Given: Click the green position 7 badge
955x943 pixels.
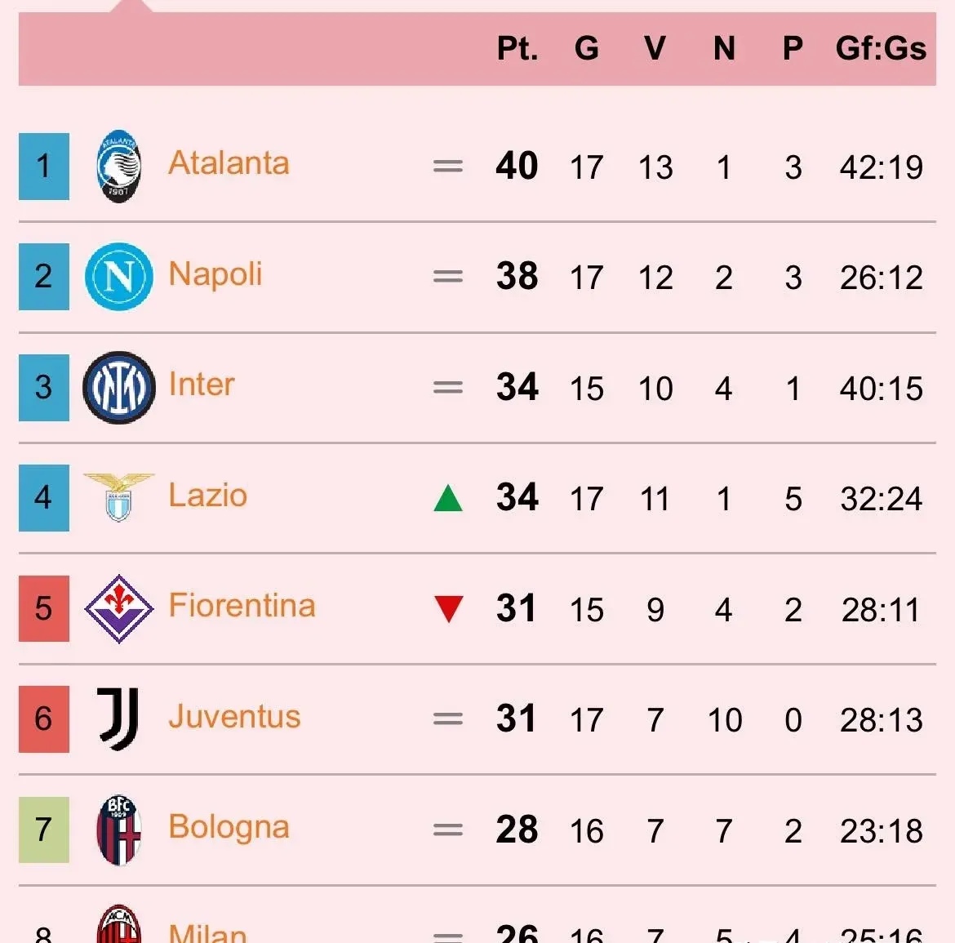Looking at the screenshot, I should pyautogui.click(x=44, y=830).
